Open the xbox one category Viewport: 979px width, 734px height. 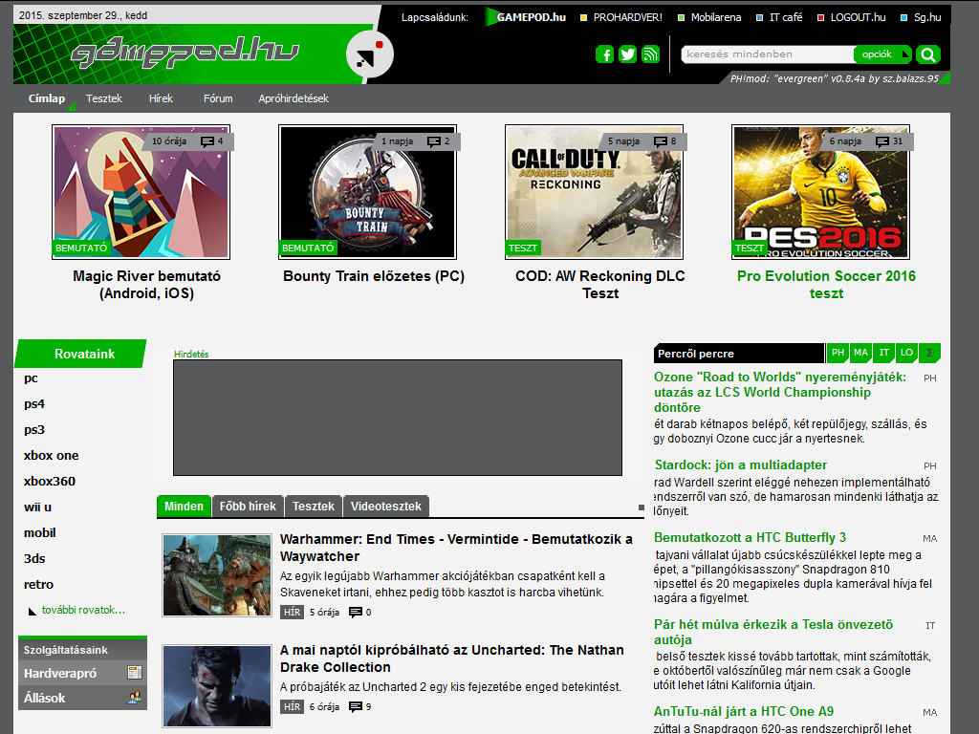pos(52,456)
